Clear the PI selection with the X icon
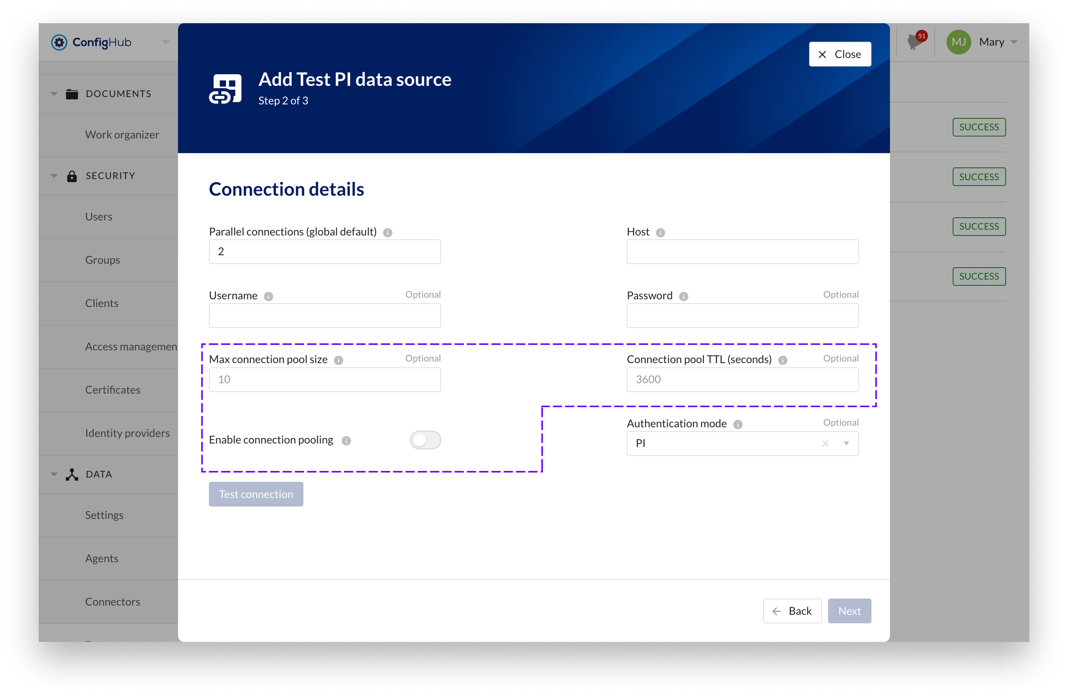This screenshot has width=1068, height=696. tap(825, 444)
